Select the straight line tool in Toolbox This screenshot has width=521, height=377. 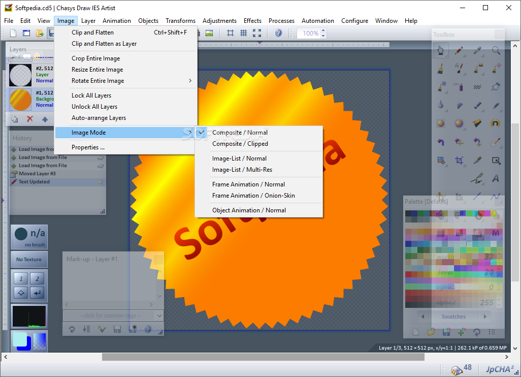pyautogui.click(x=477, y=197)
